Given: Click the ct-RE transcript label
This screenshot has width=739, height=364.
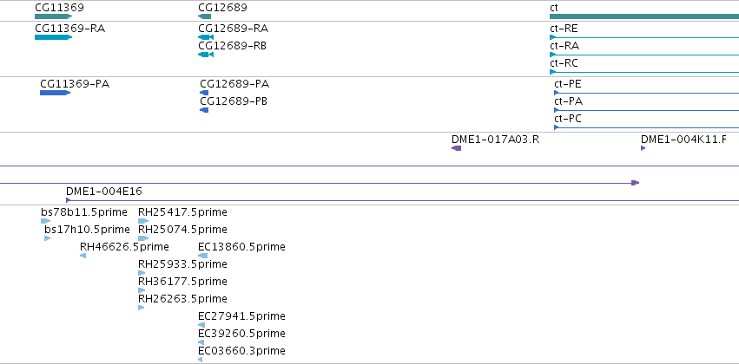Looking at the screenshot, I should click(564, 29).
